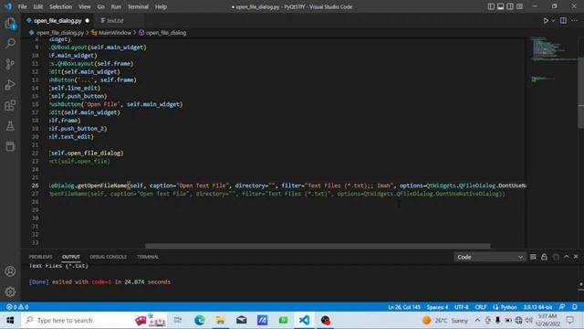Toggle secondary side bar layout icon
584x329 pixels.
tap(510, 6)
